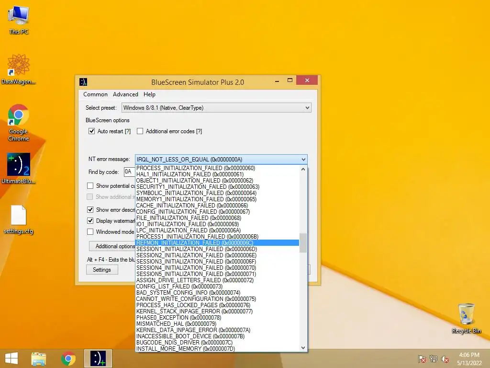The image size is (490, 368).
Task: Open the Recycle Bin icon
Action: point(466,318)
